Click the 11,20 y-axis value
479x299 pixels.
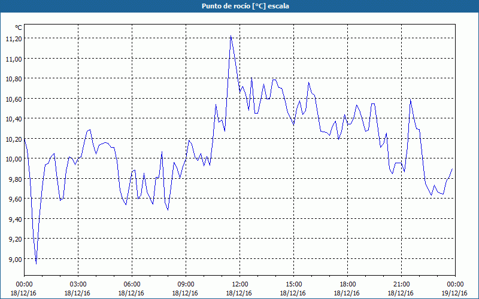click(x=14, y=38)
